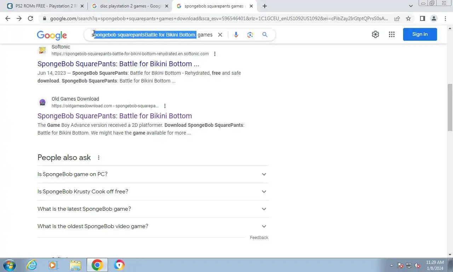
Task: Open the Windows Start menu
Action: 10,265
